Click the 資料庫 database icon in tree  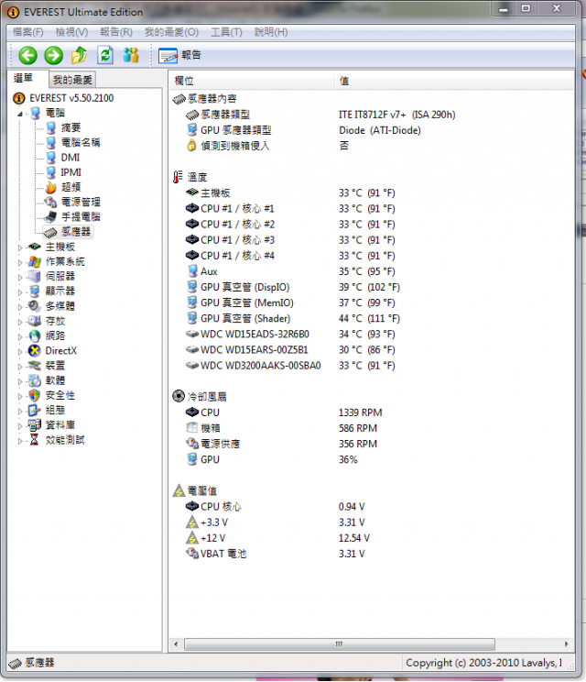[x=34, y=425]
